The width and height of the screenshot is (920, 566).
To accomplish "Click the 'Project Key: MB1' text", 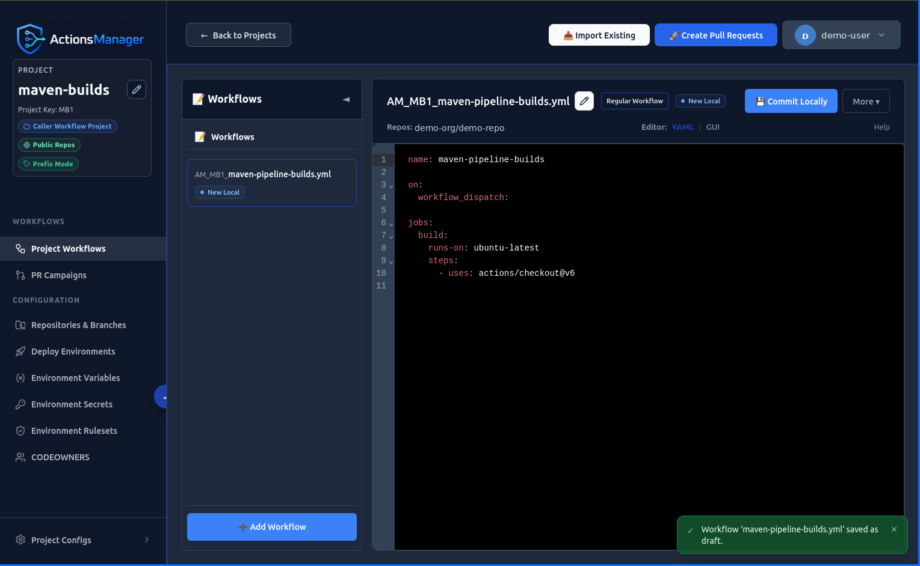I will click(46, 109).
